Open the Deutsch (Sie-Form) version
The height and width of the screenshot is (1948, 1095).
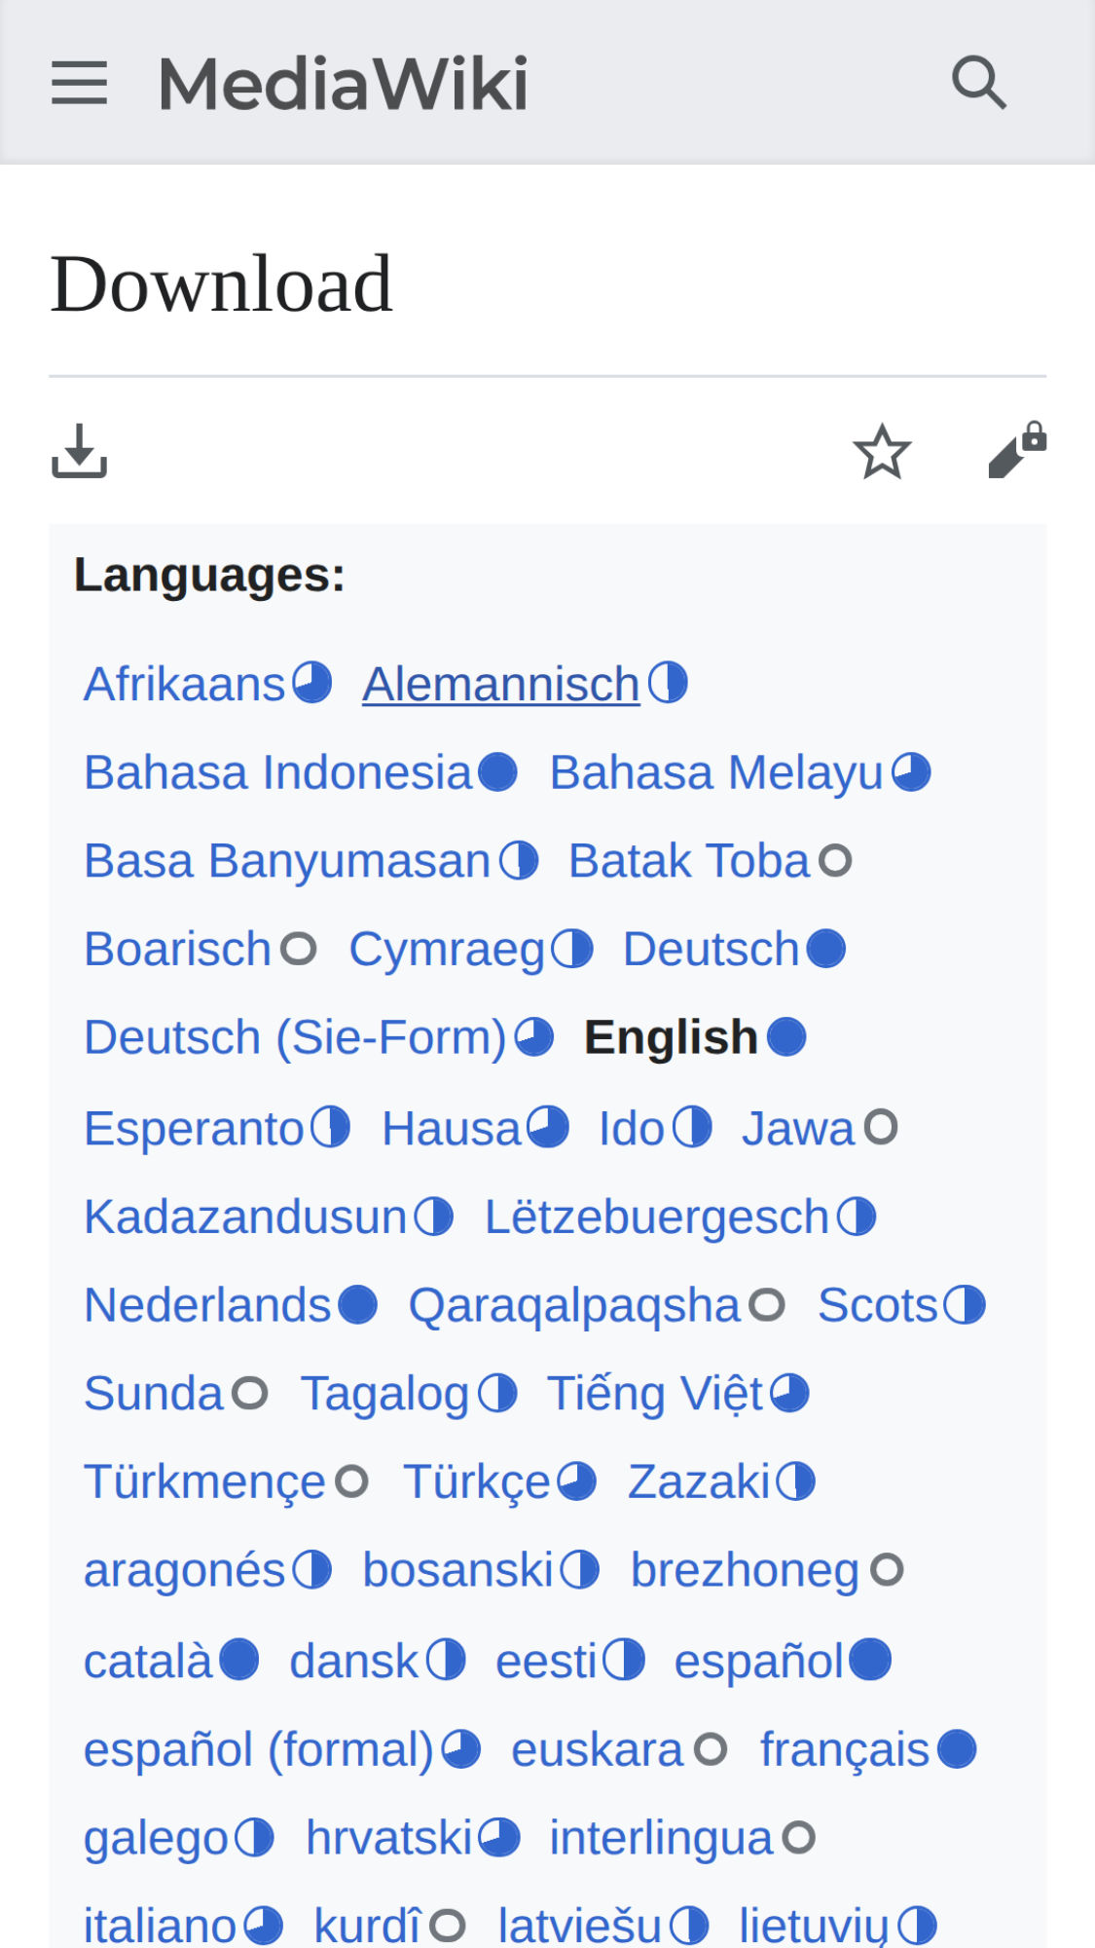coord(295,1037)
